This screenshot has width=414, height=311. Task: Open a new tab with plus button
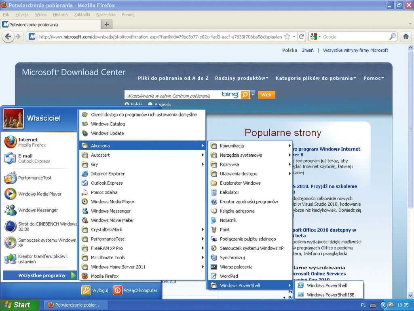click(107, 25)
